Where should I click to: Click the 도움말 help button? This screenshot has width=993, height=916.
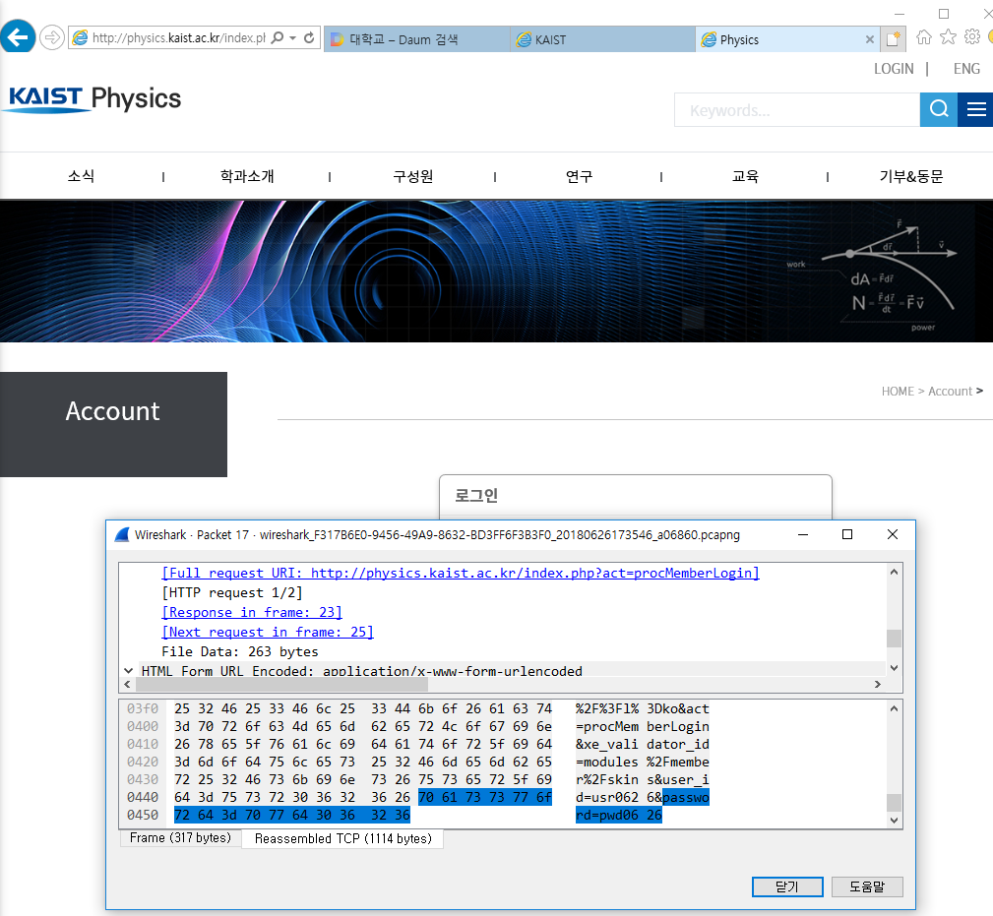[x=867, y=886]
